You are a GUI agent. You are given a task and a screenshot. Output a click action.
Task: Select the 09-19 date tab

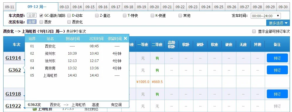pos(141,7)
